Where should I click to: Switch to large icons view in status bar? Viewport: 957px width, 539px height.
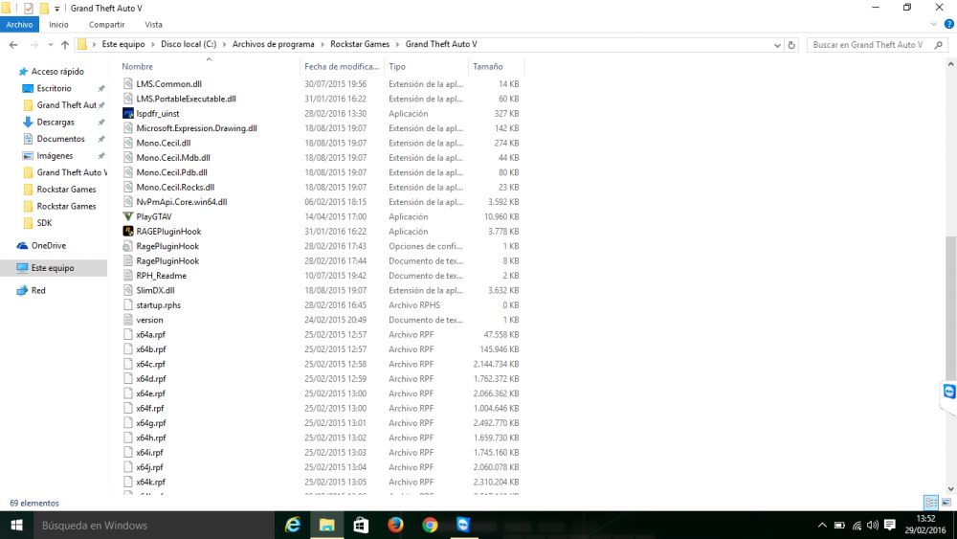point(946,503)
